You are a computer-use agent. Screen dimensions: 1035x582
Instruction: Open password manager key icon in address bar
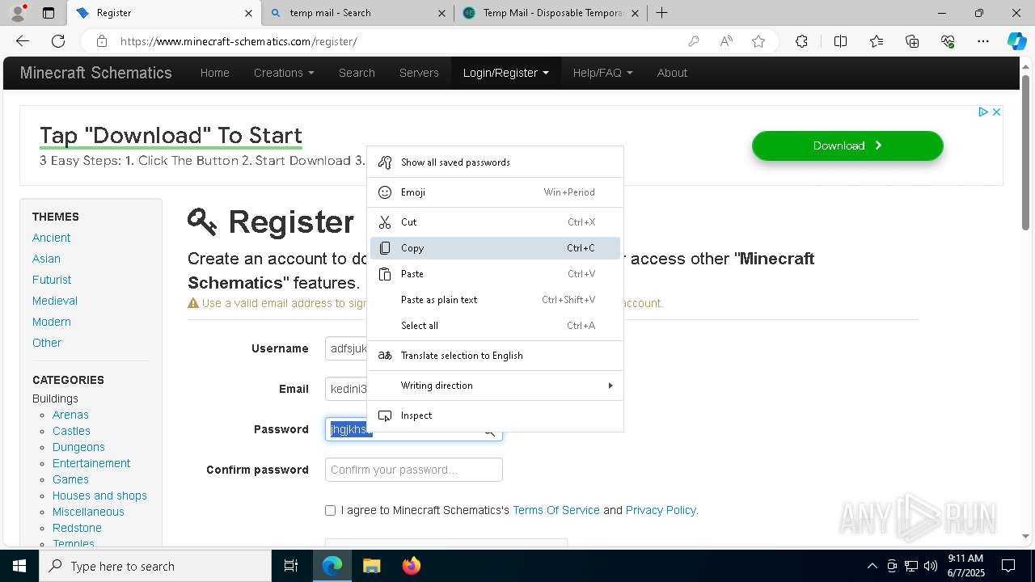tap(693, 41)
